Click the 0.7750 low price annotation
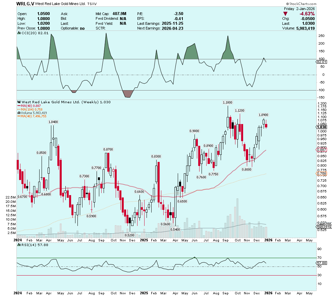This screenshot has height=296, width=332. [x=213, y=174]
